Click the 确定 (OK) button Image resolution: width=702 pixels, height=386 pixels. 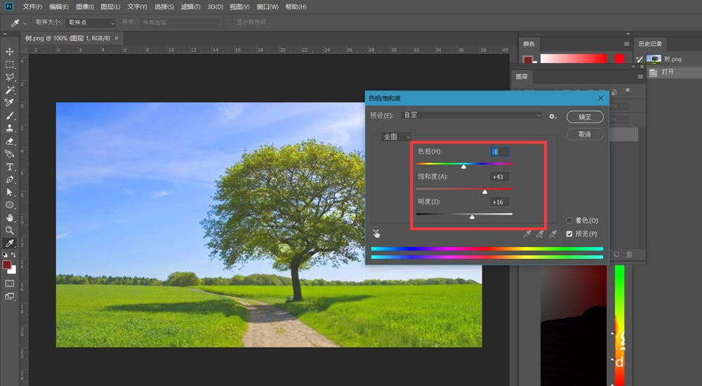point(585,117)
